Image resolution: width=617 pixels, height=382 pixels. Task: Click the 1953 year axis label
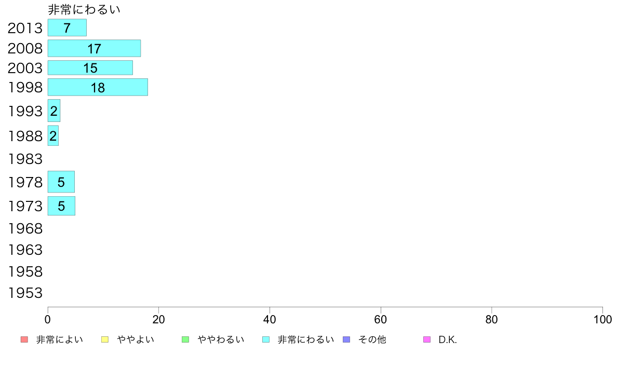[x=25, y=293]
